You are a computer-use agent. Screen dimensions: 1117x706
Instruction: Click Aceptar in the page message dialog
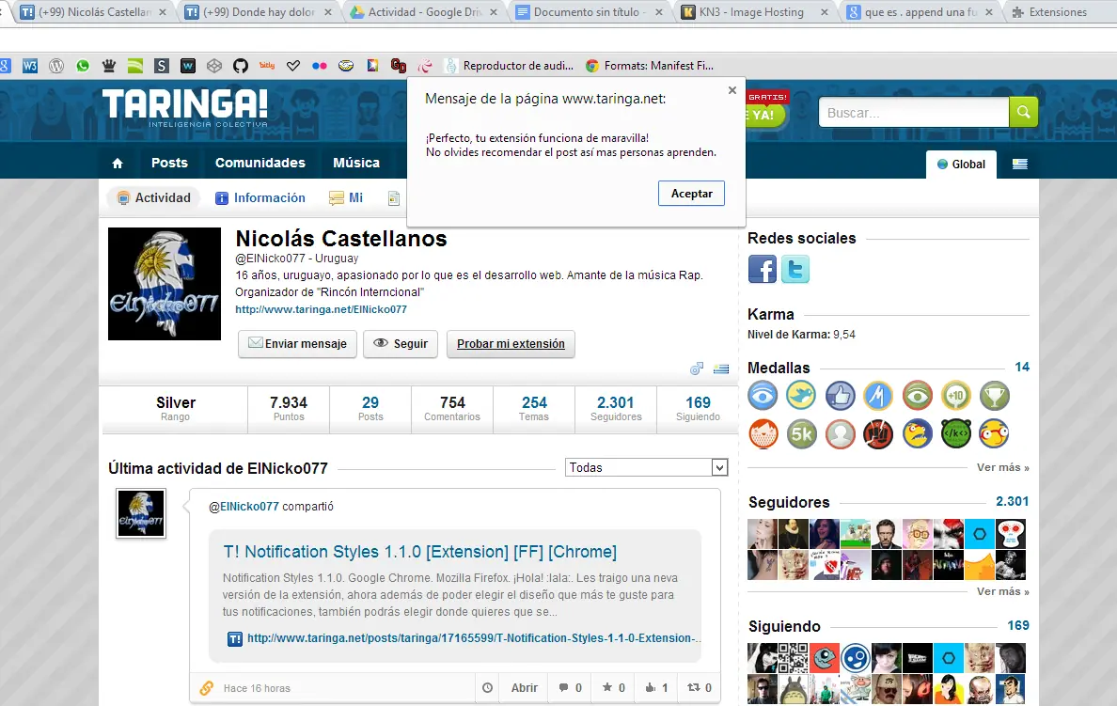691,193
